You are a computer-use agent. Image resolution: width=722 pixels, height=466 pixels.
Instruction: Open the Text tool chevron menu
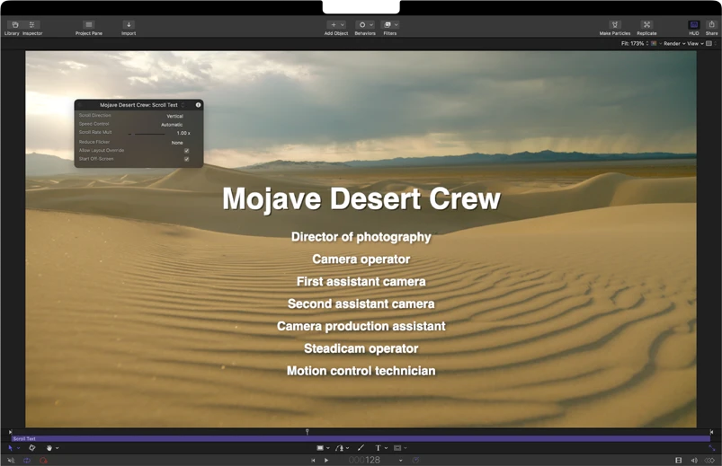386,448
